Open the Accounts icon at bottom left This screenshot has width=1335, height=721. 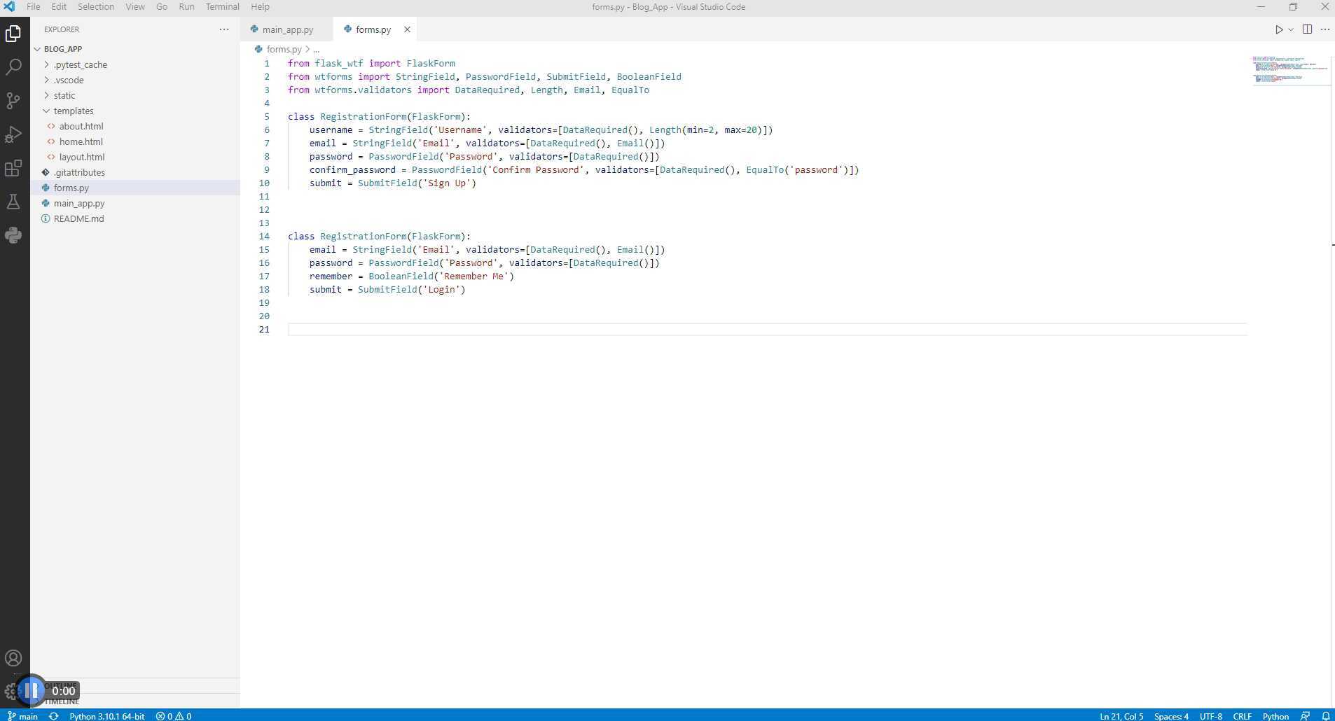pyautogui.click(x=13, y=658)
